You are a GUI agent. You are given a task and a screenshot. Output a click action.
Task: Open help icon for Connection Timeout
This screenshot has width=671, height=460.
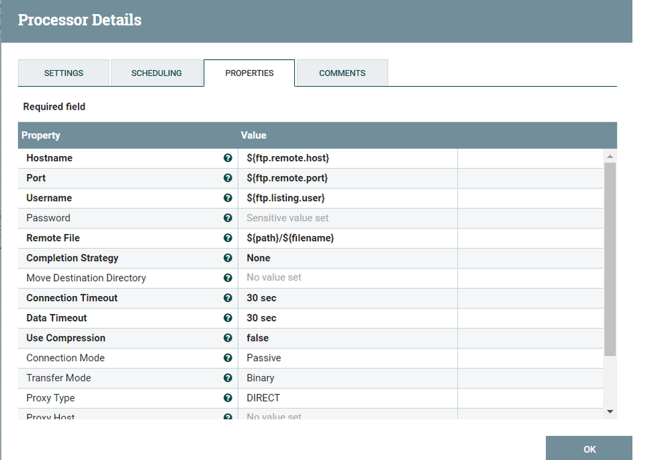pyautogui.click(x=228, y=298)
